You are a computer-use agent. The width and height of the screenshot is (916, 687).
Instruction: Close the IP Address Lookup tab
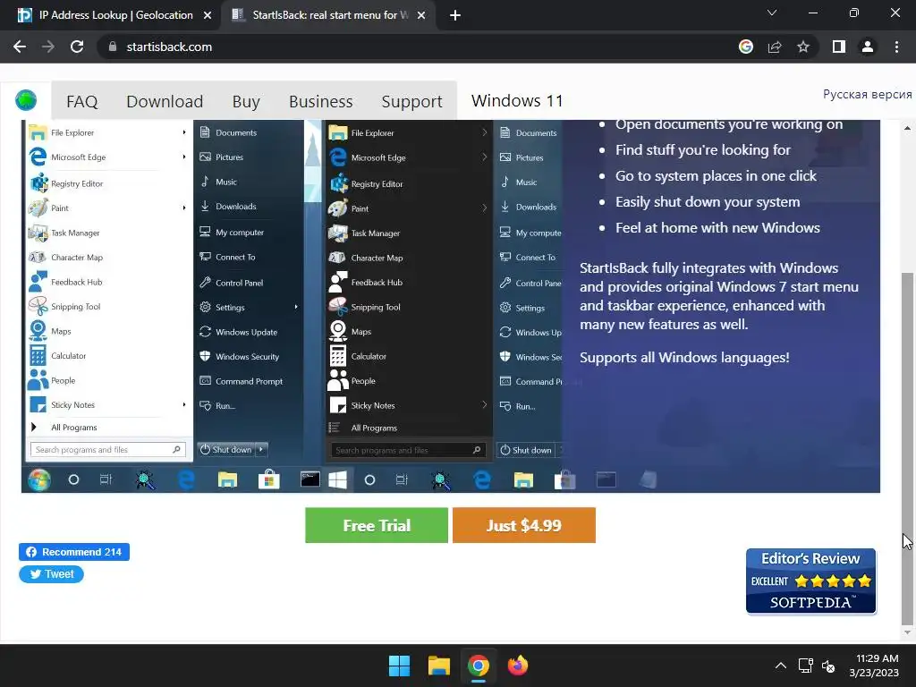click(208, 15)
